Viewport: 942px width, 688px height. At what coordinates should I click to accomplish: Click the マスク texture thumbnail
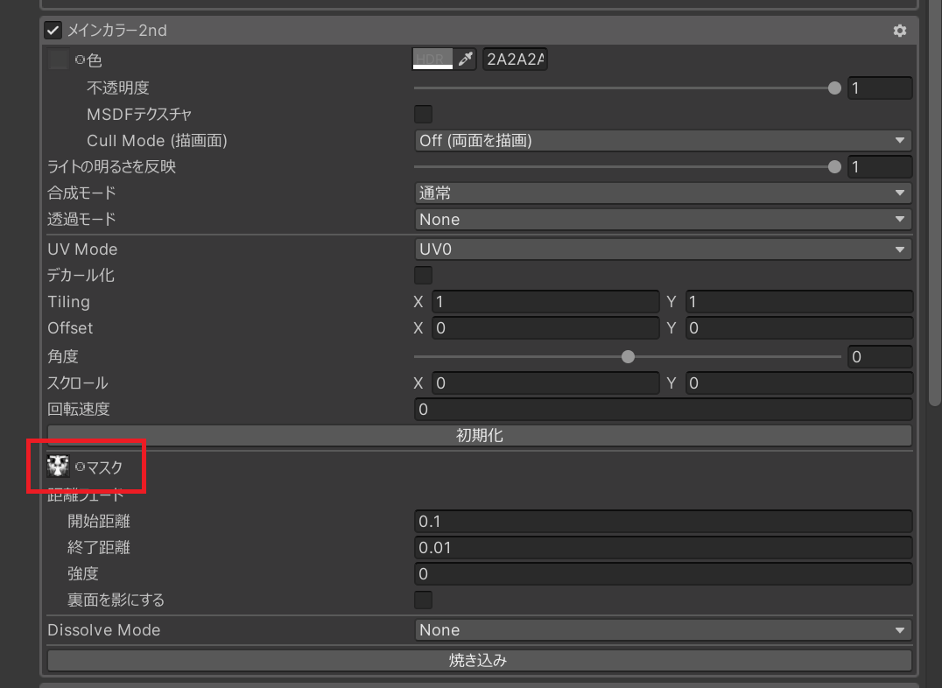click(x=59, y=467)
